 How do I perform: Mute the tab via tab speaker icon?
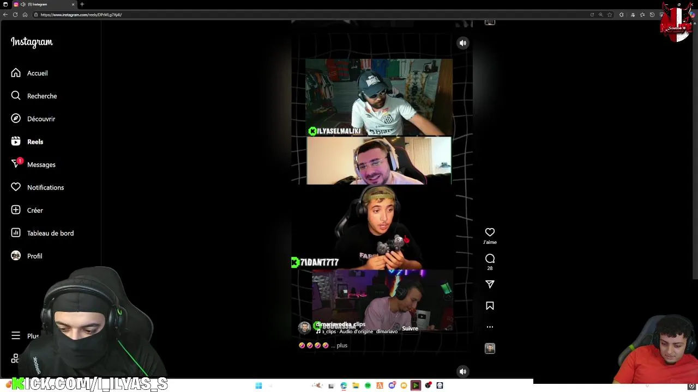click(23, 4)
